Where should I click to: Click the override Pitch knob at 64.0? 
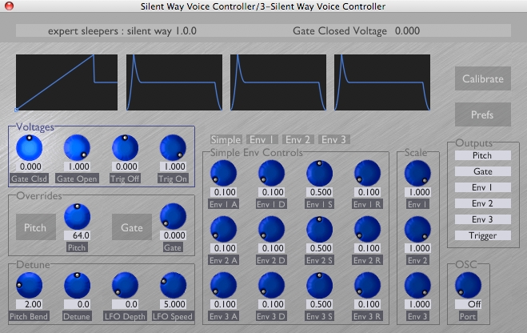point(77,216)
